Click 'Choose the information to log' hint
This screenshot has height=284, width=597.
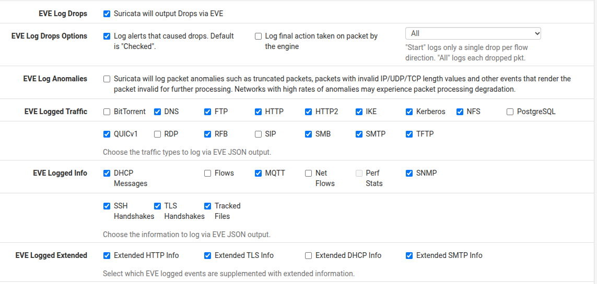(186, 234)
